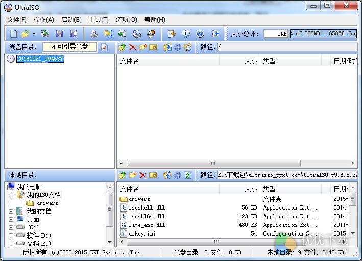Create a new ISO with the blank-page icon
Screen dimensions: 362x261
click(x=13, y=34)
